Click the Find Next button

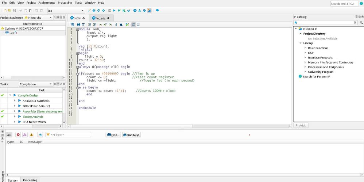pos(131,135)
